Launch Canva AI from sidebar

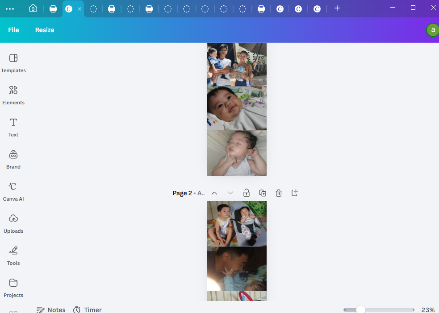click(13, 192)
